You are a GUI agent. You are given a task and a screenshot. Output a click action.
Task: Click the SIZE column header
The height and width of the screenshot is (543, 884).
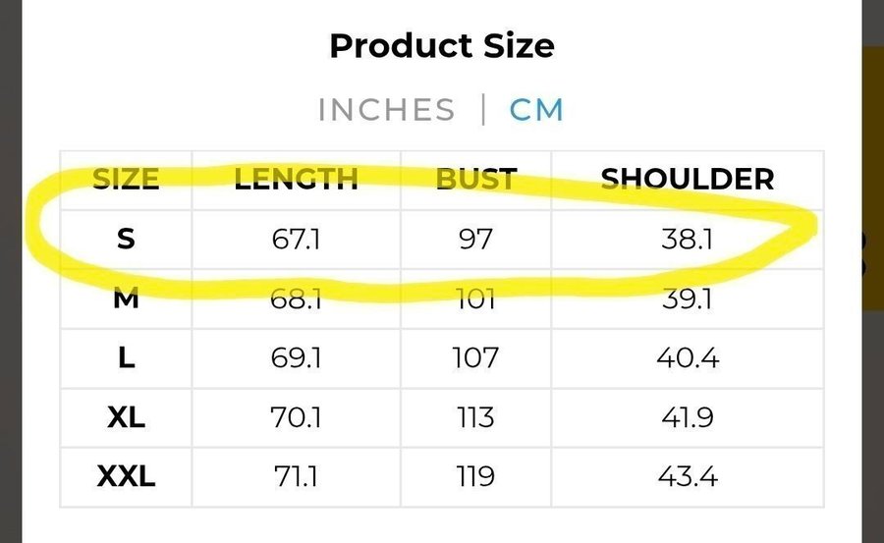click(x=126, y=179)
